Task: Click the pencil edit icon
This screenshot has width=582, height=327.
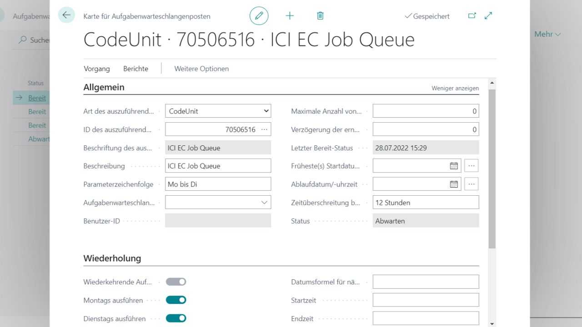Action: (259, 16)
